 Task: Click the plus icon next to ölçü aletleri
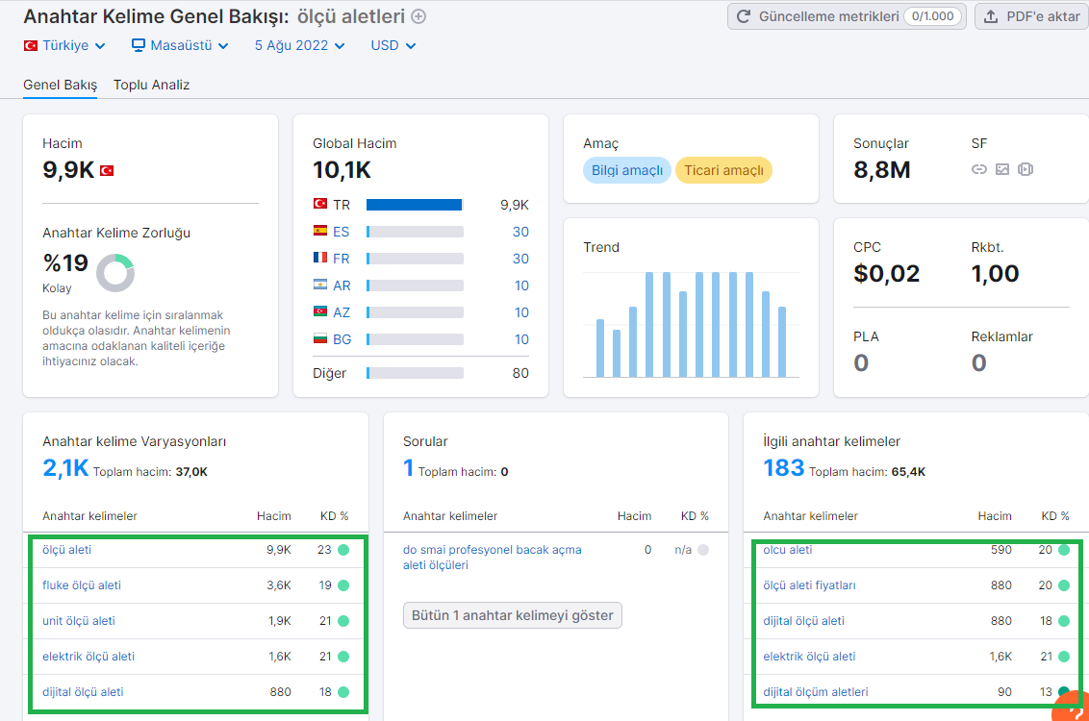418,16
